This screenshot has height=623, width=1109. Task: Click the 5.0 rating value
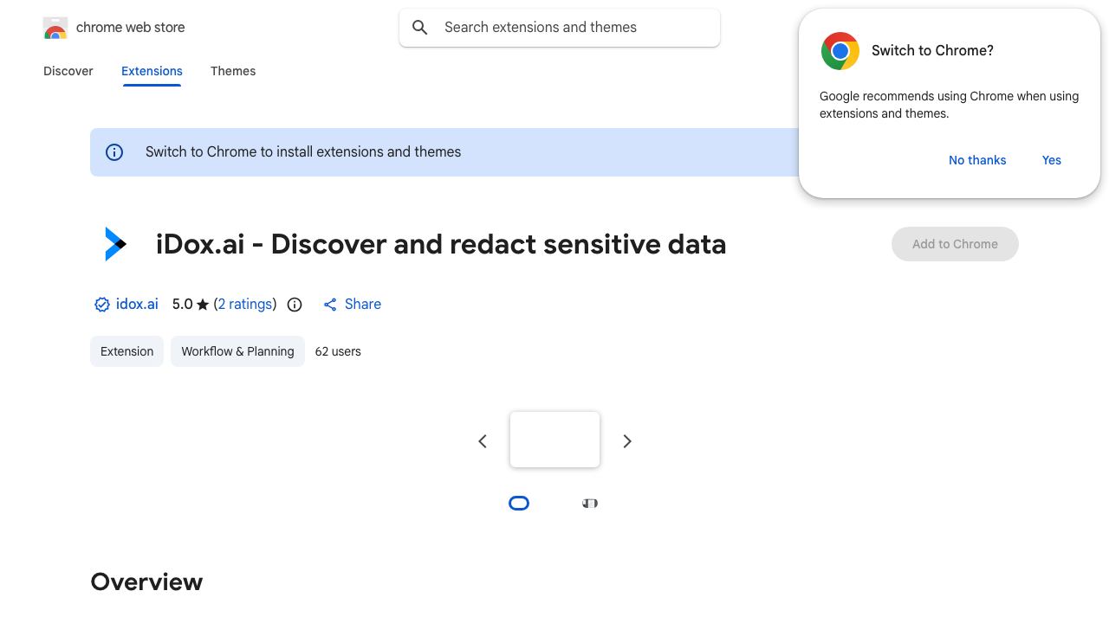(x=182, y=305)
